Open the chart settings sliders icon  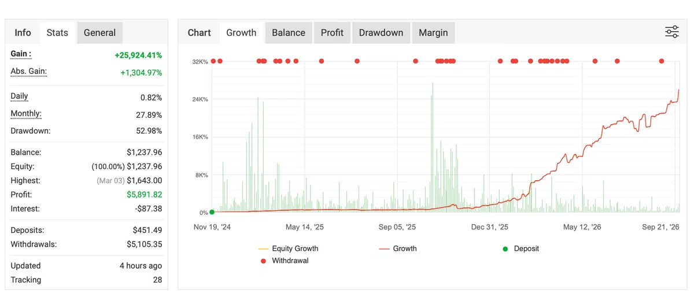[x=671, y=32]
